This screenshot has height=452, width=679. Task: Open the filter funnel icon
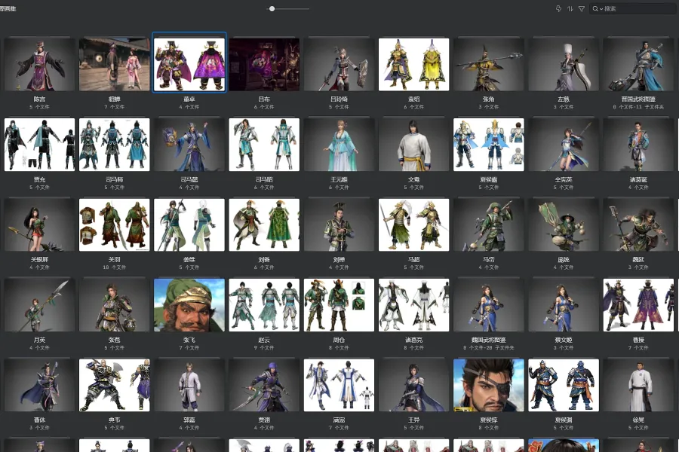582,8
